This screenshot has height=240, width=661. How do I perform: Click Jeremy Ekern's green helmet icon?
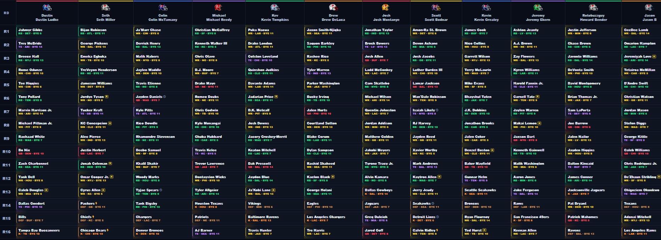coord(538,7)
